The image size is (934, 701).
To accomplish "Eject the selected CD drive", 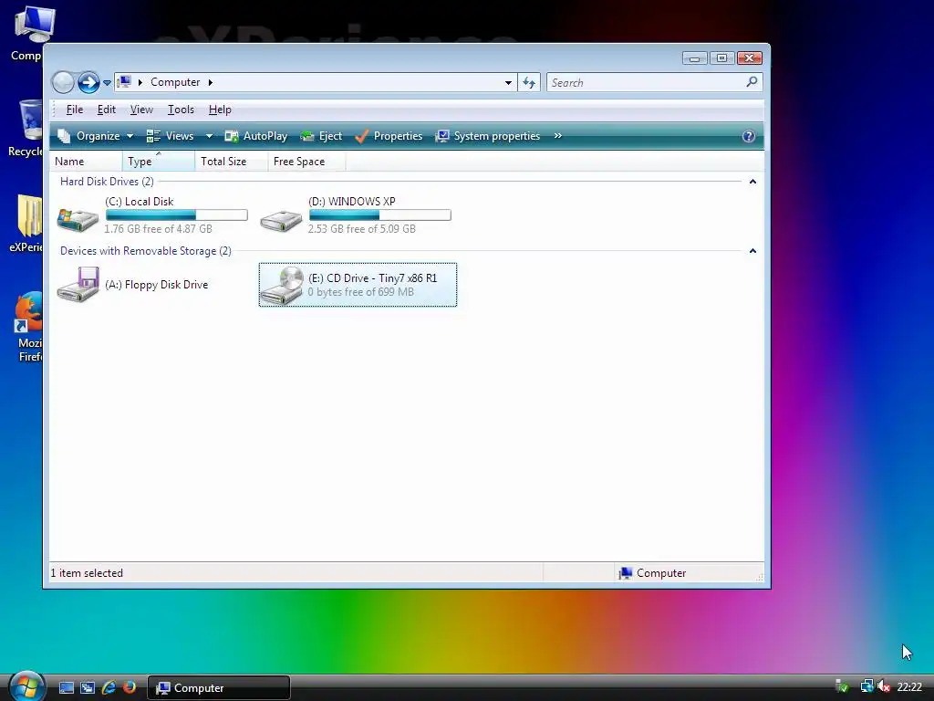I will click(x=321, y=137).
